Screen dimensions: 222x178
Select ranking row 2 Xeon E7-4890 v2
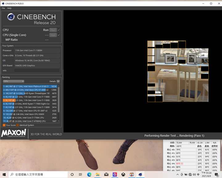[x=30, y=90]
